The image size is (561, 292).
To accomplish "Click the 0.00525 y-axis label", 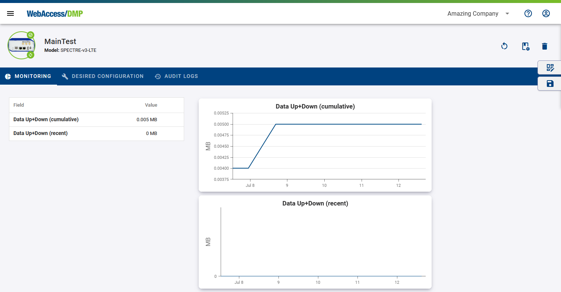I will [x=221, y=113].
